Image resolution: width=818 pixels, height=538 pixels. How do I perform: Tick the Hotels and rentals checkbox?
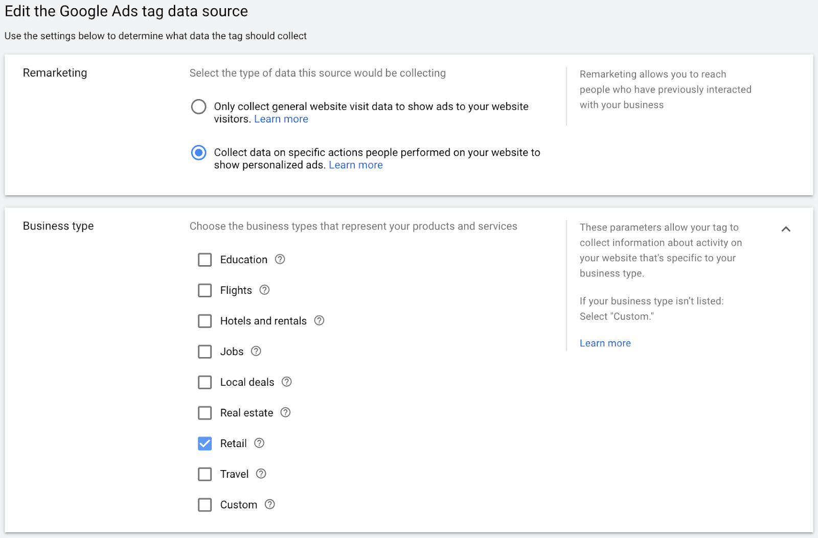[204, 321]
